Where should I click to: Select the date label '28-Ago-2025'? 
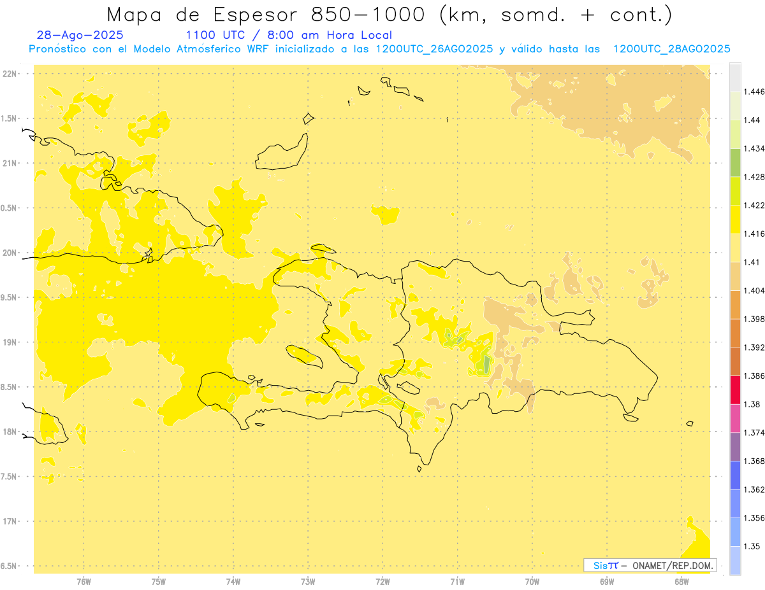80,36
